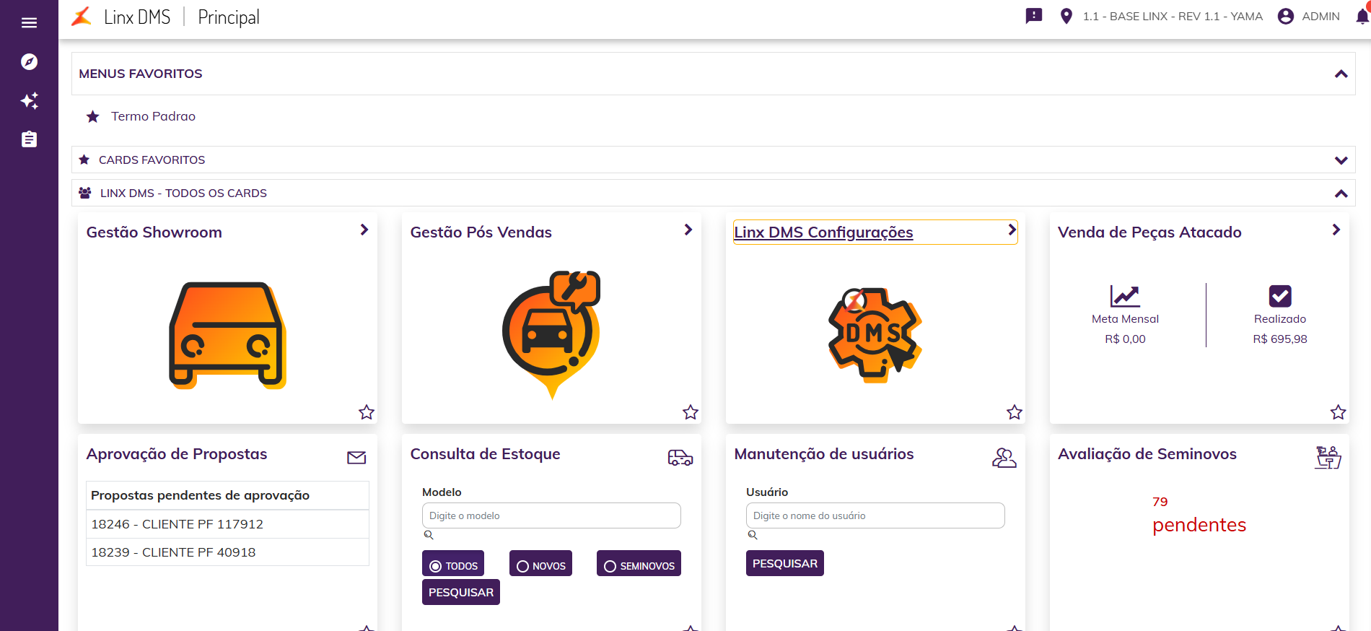1371x631 pixels.
Task: Click the Avaliação de Seminovos title
Action: pos(1147,454)
